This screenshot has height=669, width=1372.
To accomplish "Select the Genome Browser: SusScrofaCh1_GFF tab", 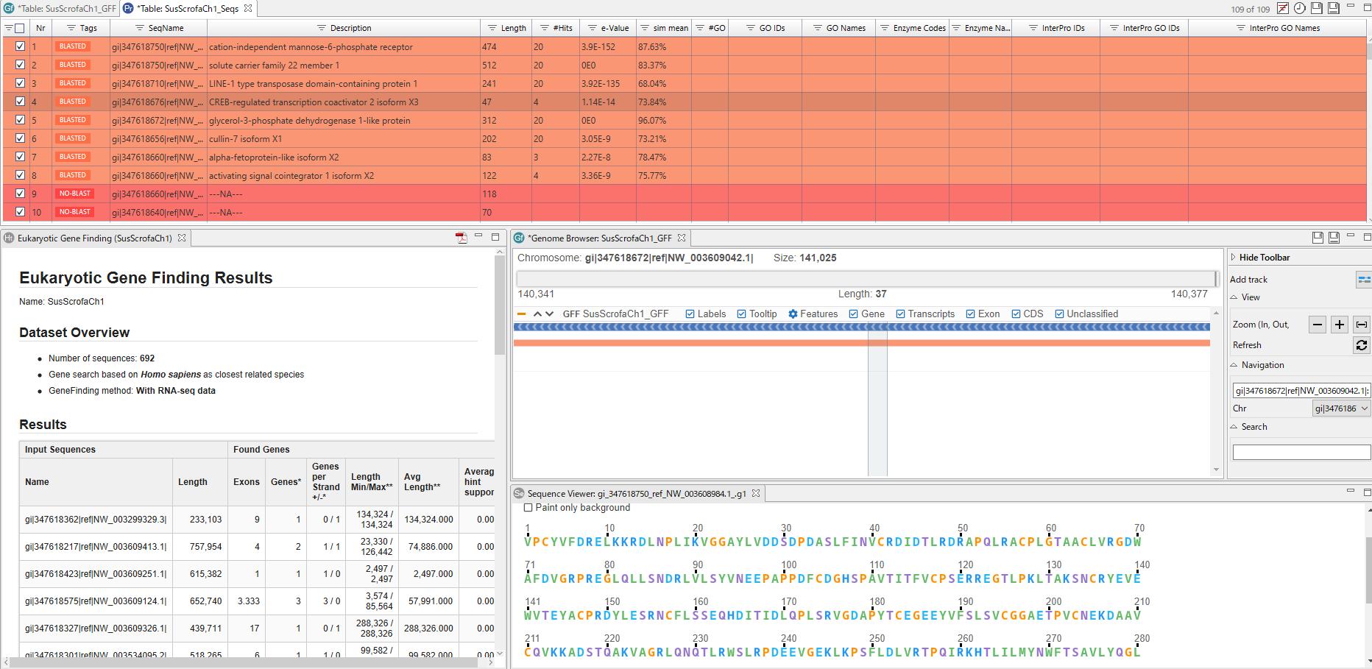I will (x=599, y=238).
